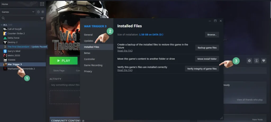Click Community Content help question icon
The width and height of the screenshot is (271, 122).
83,121
